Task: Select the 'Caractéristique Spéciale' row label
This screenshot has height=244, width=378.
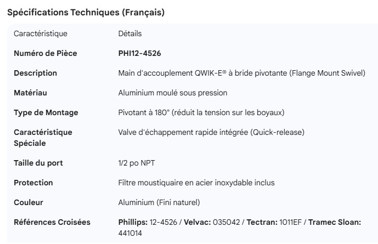Action: tap(43, 138)
